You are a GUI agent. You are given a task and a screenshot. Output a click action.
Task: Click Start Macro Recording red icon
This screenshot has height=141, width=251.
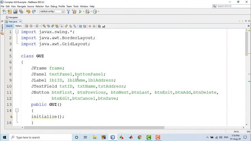tap(90, 26)
